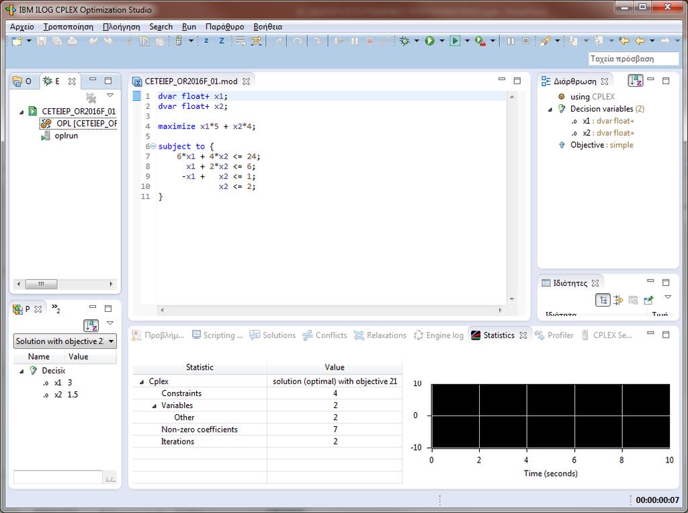The height and width of the screenshot is (513, 688).
Task: Collapse Decision variables node in Outline
Action: coord(550,110)
